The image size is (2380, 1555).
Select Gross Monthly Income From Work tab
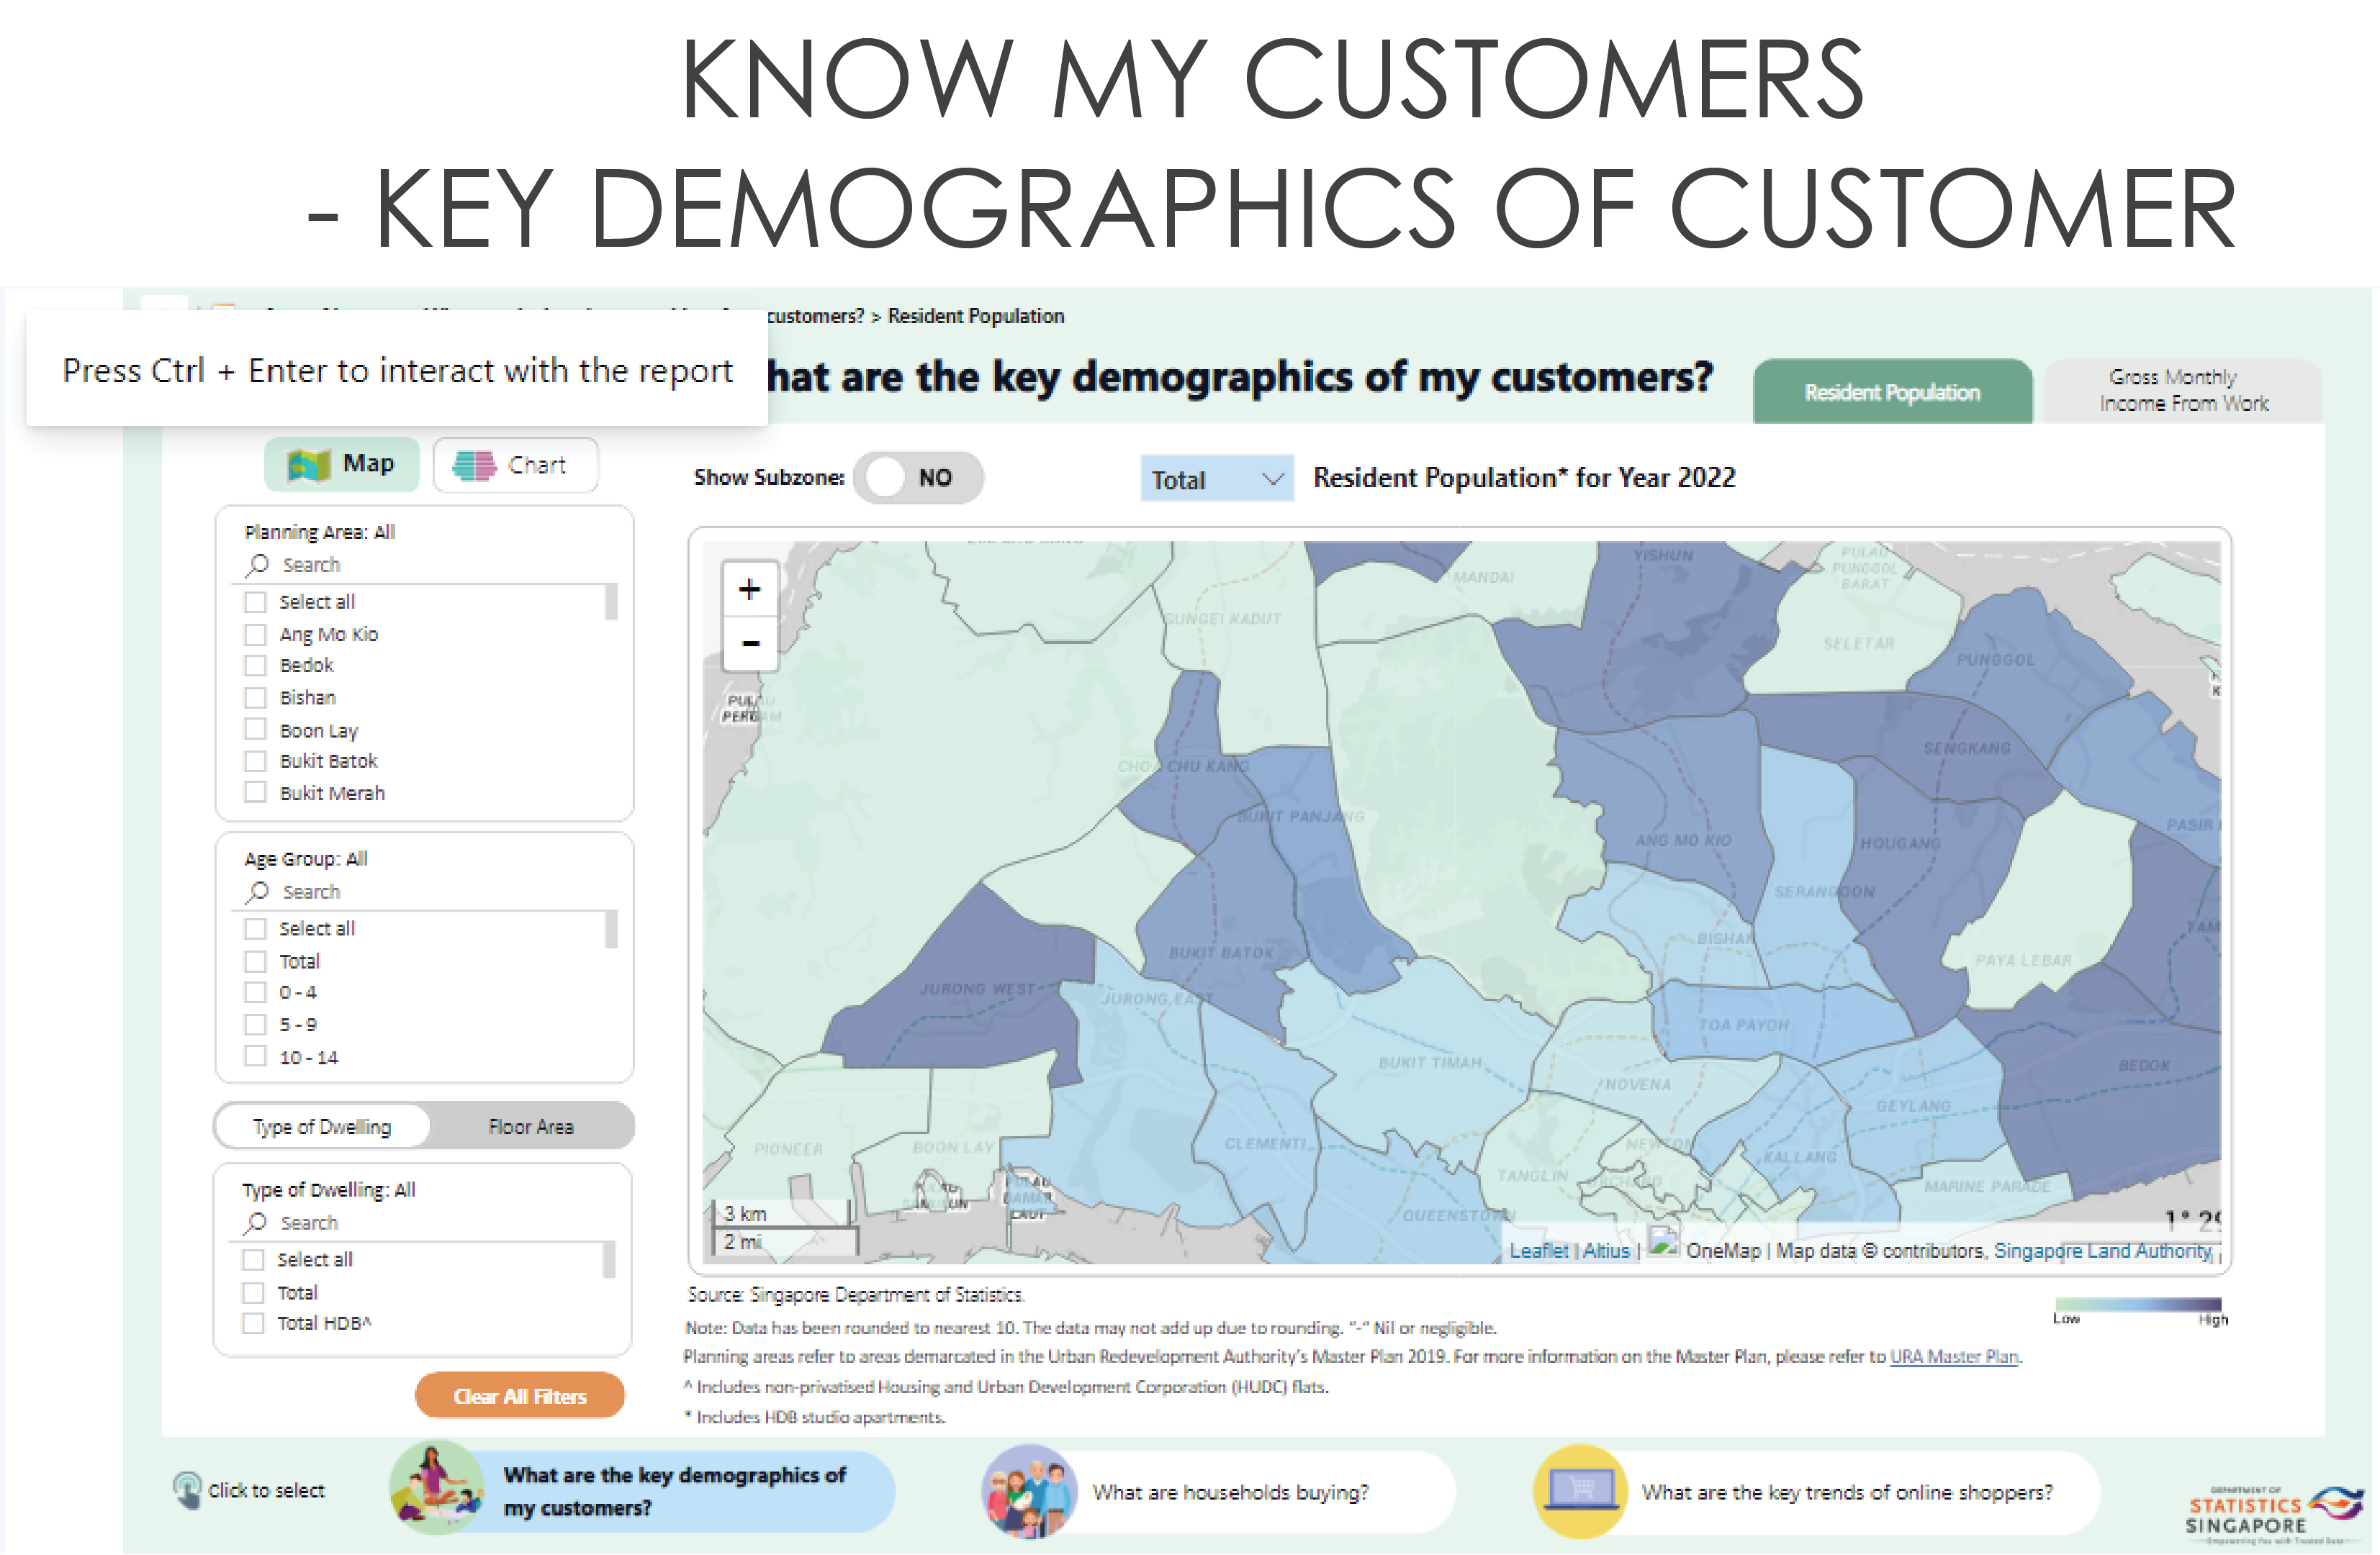pos(2183,391)
